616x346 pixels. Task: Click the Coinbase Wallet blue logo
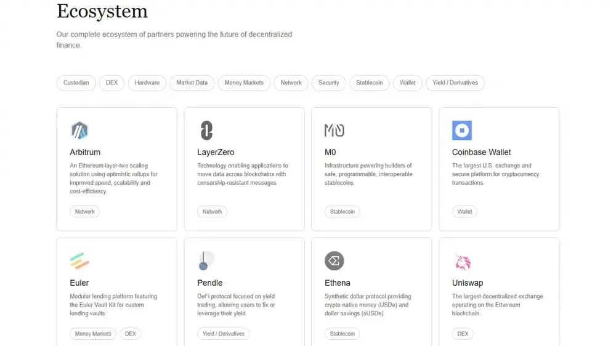point(461,131)
